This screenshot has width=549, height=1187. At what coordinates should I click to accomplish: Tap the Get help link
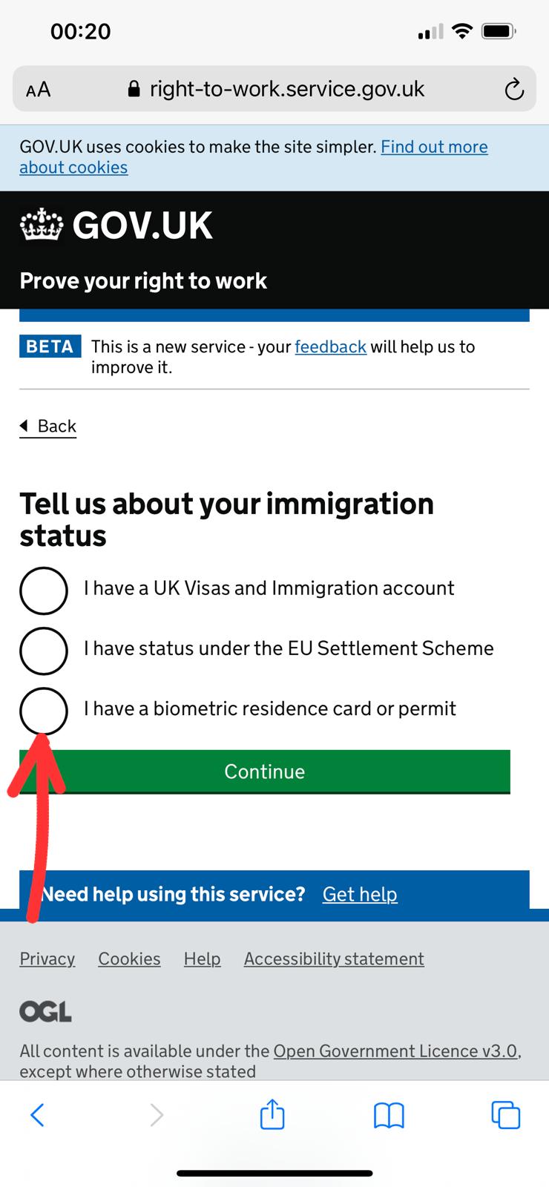click(x=360, y=894)
